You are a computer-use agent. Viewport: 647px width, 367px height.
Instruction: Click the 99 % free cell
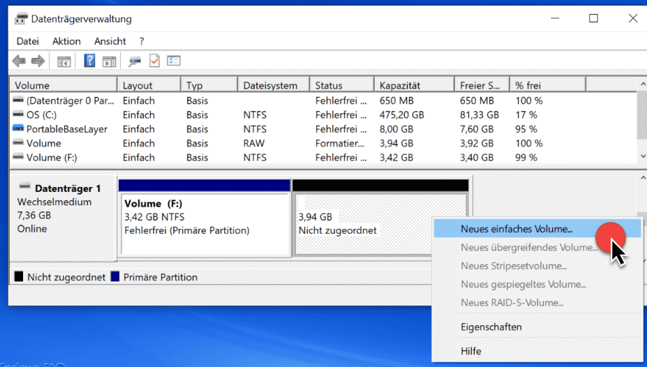pos(526,158)
